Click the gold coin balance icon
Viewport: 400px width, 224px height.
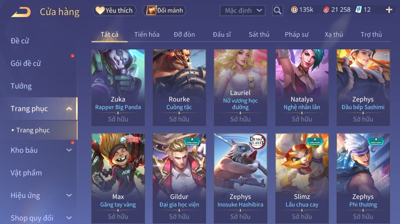coord(294,10)
